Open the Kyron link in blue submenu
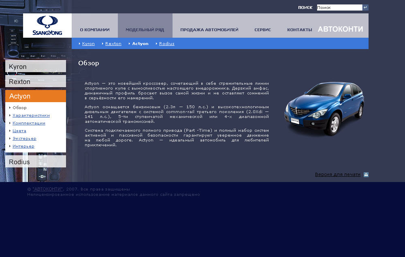The image size is (405, 257). pos(88,43)
